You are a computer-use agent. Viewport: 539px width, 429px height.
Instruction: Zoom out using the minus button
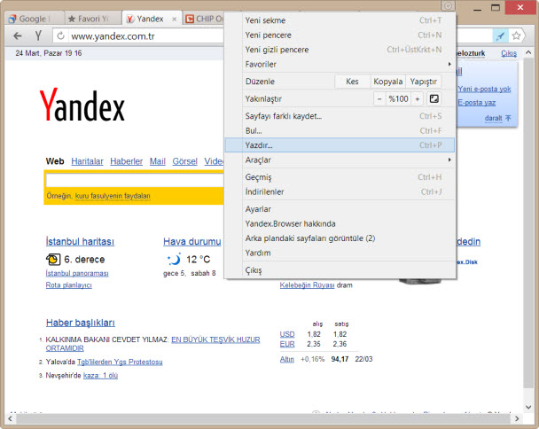379,98
